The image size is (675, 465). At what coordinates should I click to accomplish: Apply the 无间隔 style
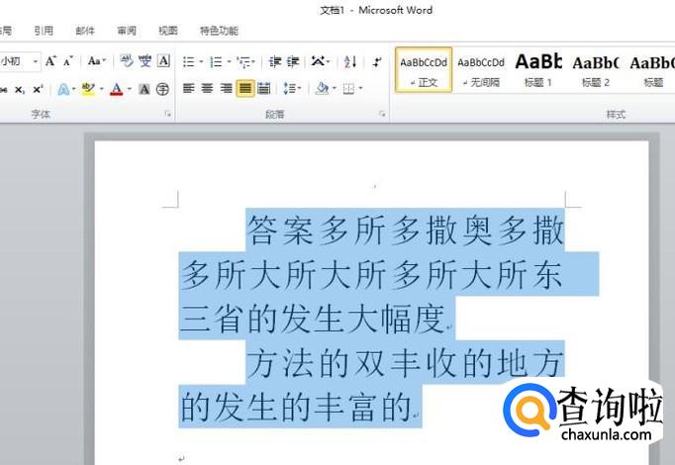tap(481, 69)
